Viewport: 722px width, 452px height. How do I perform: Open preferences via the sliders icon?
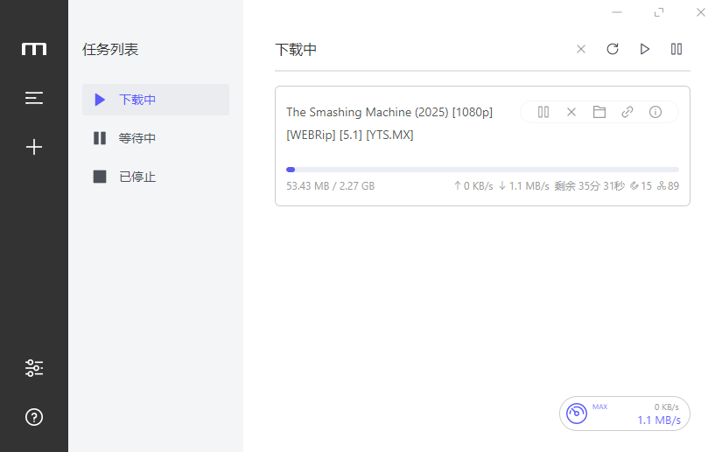[x=34, y=368]
